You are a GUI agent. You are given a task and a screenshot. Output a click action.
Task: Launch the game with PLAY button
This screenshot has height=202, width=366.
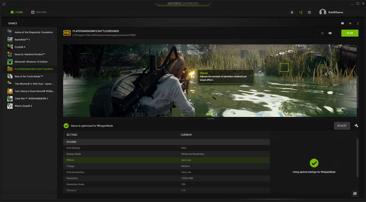[x=350, y=33]
